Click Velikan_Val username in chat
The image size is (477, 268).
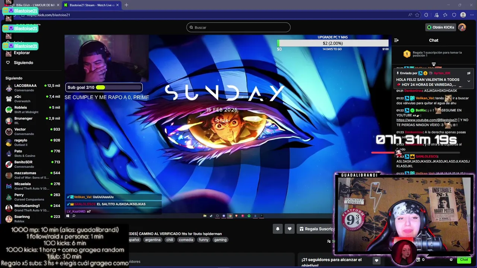point(424,98)
